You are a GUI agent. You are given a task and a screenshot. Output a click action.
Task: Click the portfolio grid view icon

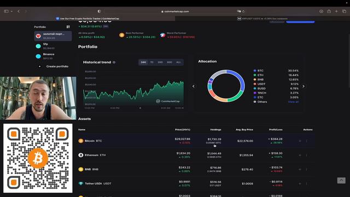(x=68, y=27)
